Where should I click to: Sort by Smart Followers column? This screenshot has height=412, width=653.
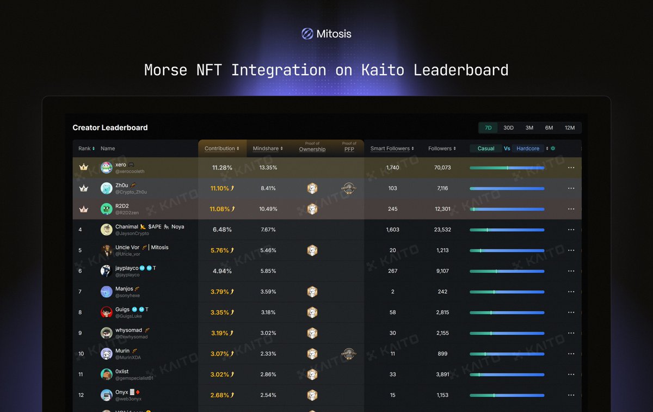pyautogui.click(x=392, y=149)
